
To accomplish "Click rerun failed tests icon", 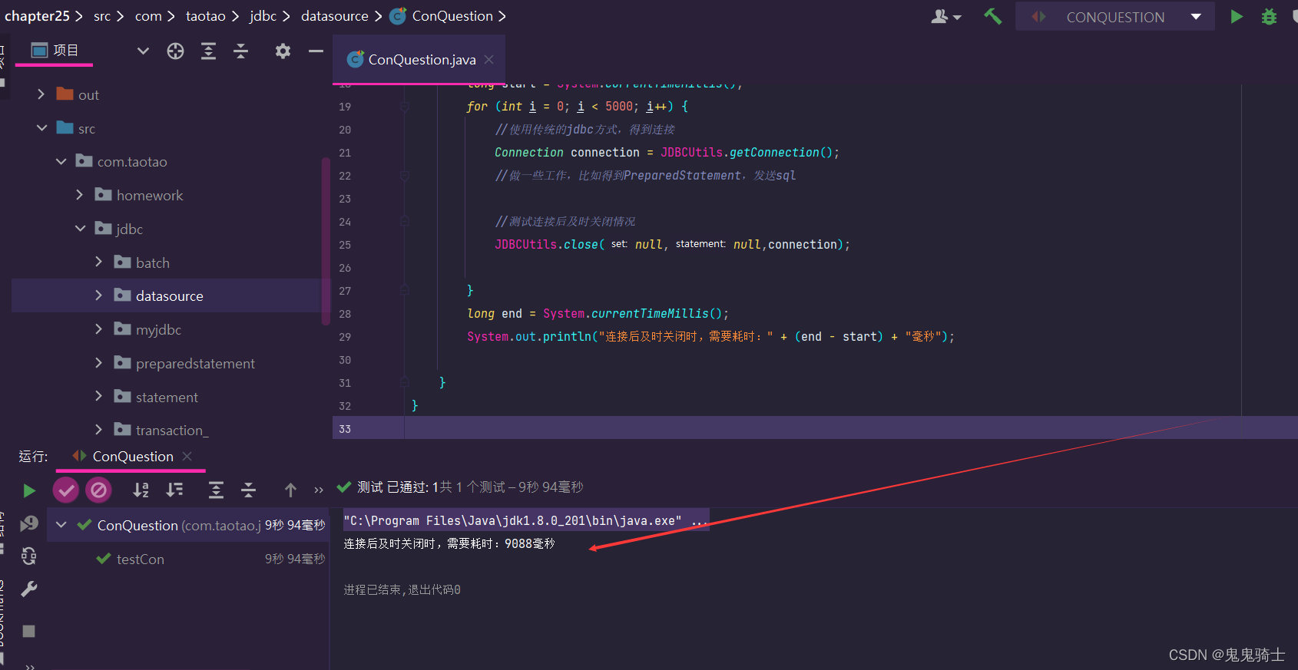I will 29,523.
